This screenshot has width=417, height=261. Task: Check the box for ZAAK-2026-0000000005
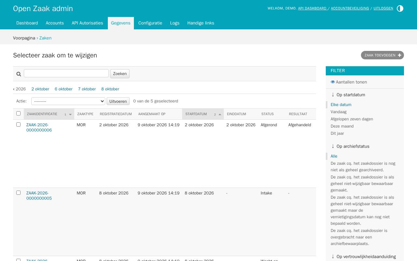pos(18,192)
